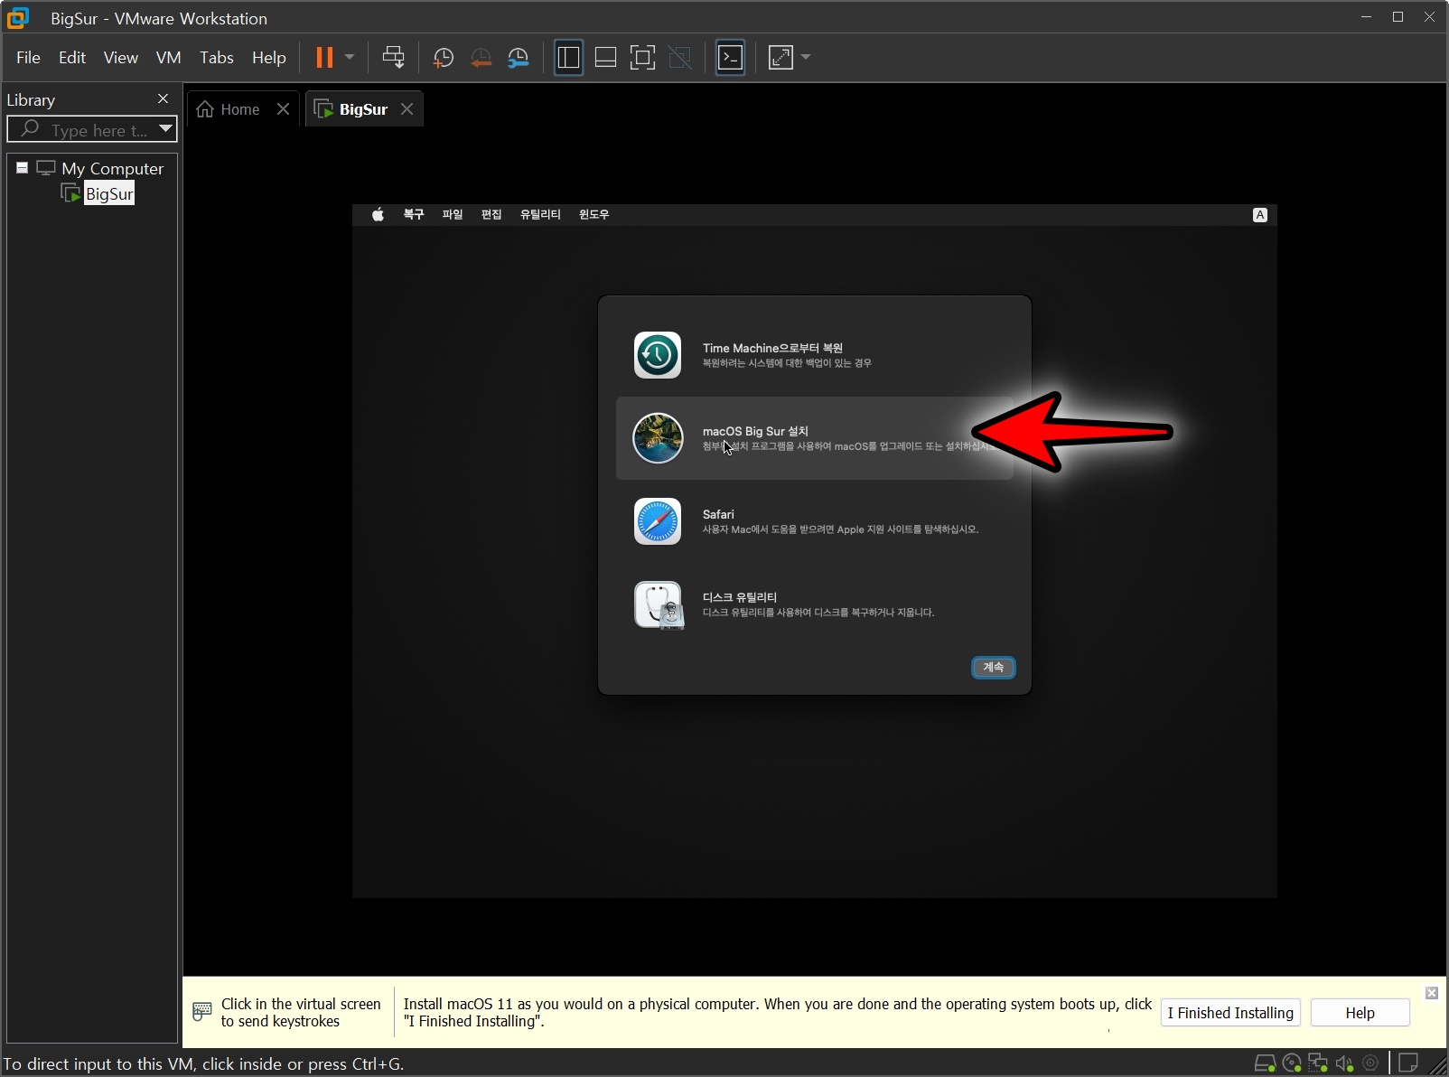Open the 유틸리티 menu in macOS
1449x1077 pixels.
[540, 215]
